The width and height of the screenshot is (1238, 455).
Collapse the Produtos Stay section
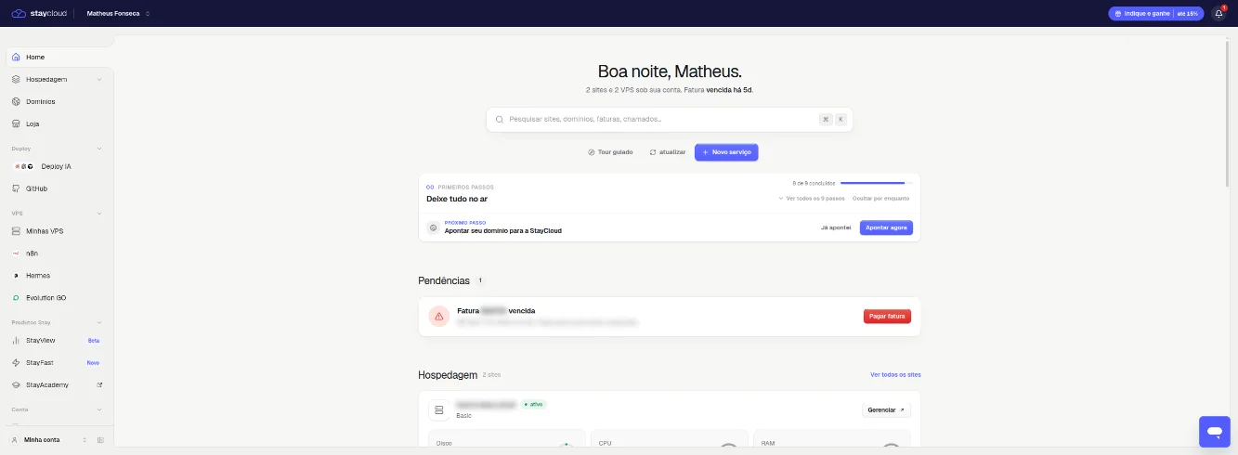coord(99,323)
